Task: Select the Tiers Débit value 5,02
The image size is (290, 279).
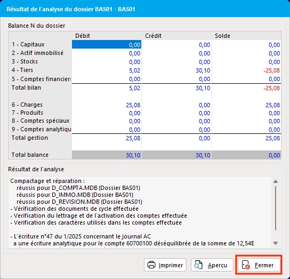Action: [x=134, y=70]
